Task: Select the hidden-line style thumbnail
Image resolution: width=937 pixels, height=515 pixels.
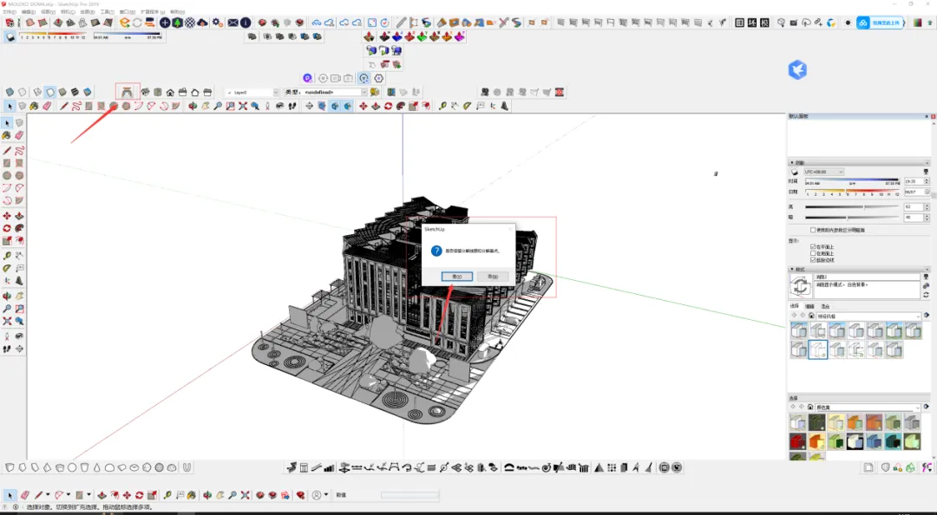Action: (x=817, y=349)
